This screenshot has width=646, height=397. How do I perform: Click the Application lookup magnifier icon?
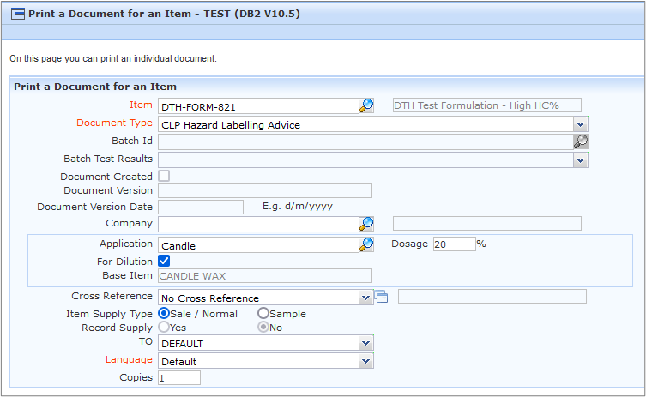[365, 244]
